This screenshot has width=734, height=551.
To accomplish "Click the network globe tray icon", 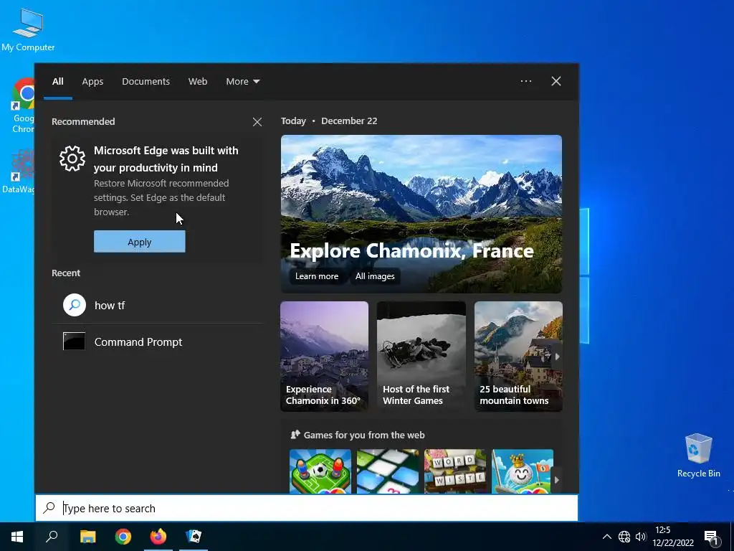I will point(624,537).
